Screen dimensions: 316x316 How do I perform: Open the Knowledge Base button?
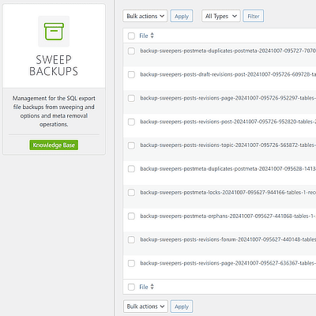pyautogui.click(x=54, y=145)
